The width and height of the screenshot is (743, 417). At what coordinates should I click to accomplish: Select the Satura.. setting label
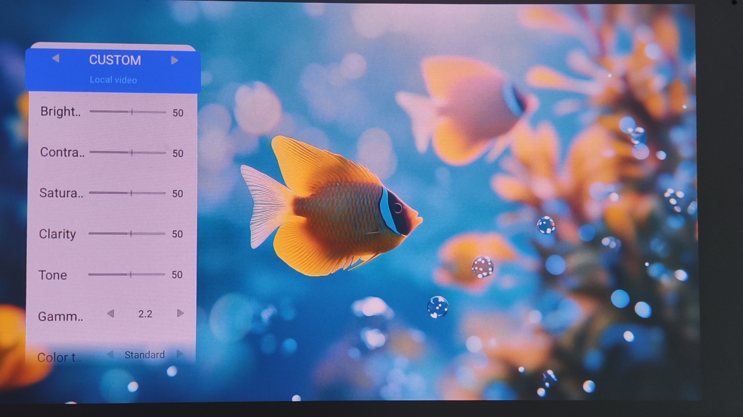(61, 193)
